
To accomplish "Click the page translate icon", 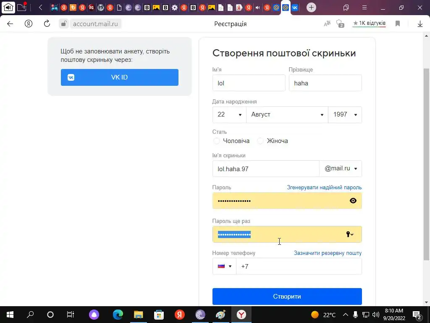I will click(327, 24).
